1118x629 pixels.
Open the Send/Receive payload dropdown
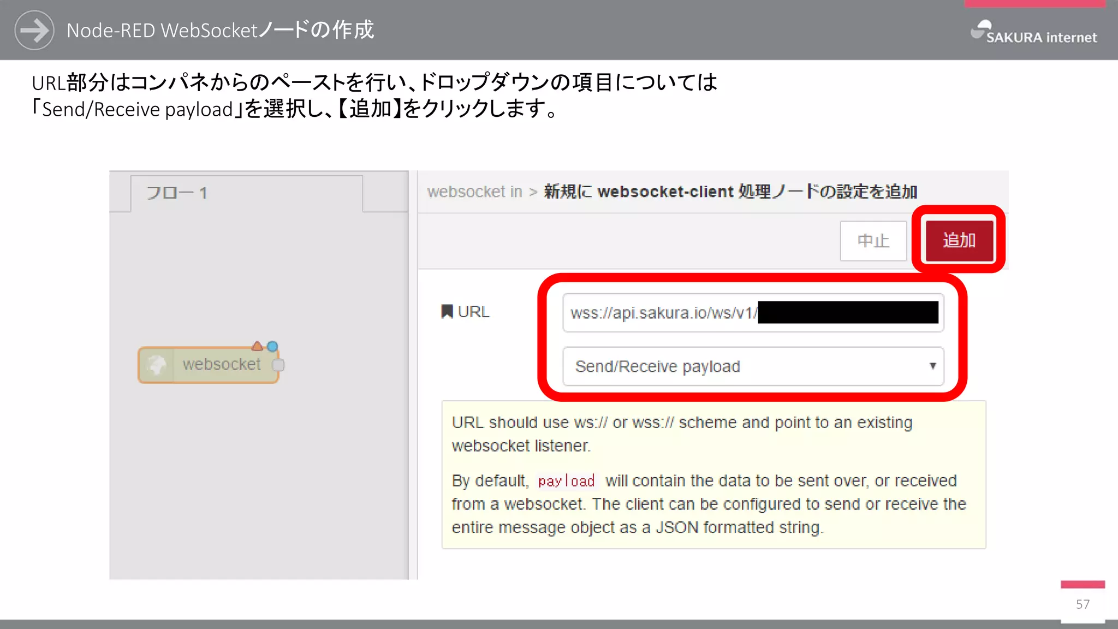click(753, 366)
